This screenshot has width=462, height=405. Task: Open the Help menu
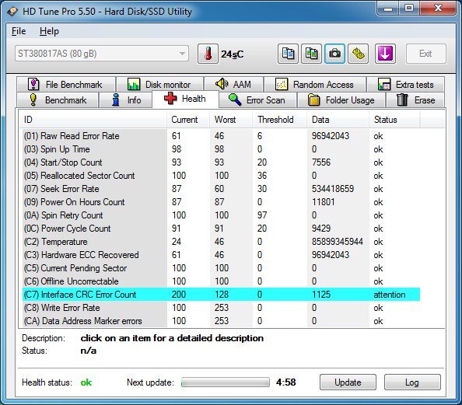(x=49, y=31)
